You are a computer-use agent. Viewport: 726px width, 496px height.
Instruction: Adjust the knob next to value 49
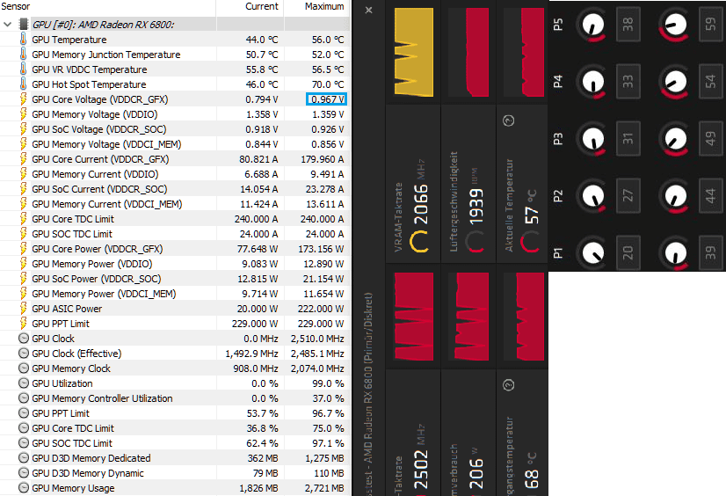(675, 139)
